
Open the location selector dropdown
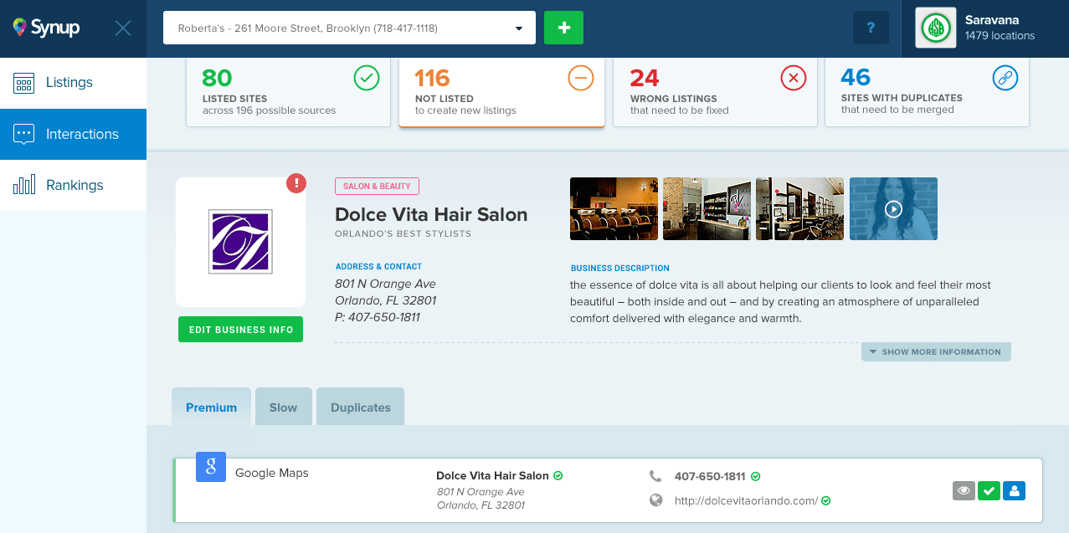349,28
